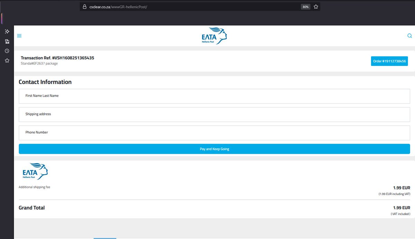Open bookmarks star icon in sidebar
Viewport: 415px width, 239px height.
pos(7,61)
